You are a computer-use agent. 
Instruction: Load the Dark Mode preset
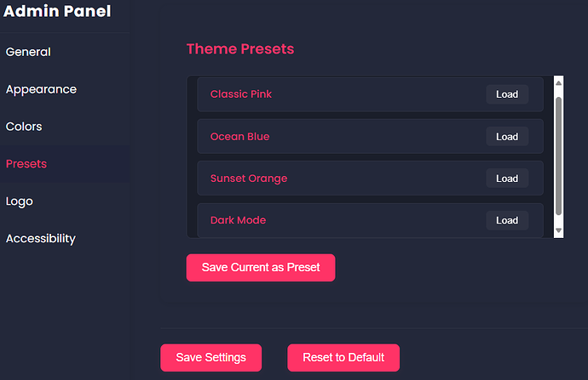tap(507, 220)
